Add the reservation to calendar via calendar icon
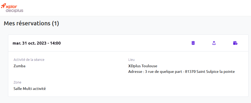This screenshot has width=251, height=103. (x=235, y=43)
